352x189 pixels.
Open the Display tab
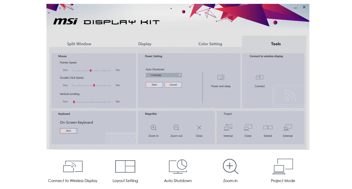click(x=145, y=44)
